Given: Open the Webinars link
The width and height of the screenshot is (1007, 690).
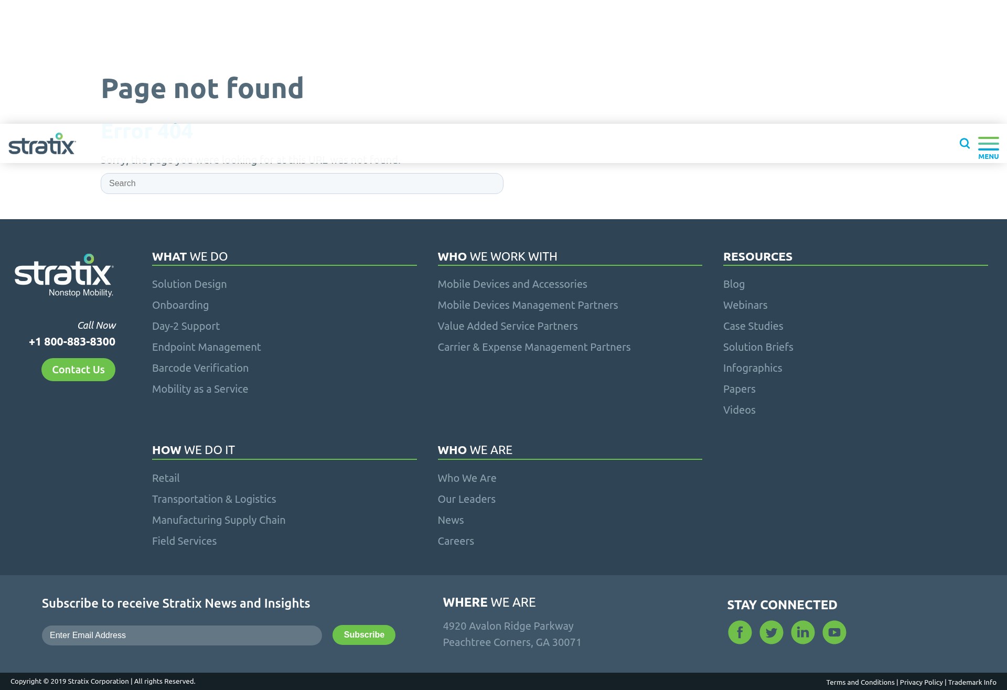Looking at the screenshot, I should coord(745,305).
